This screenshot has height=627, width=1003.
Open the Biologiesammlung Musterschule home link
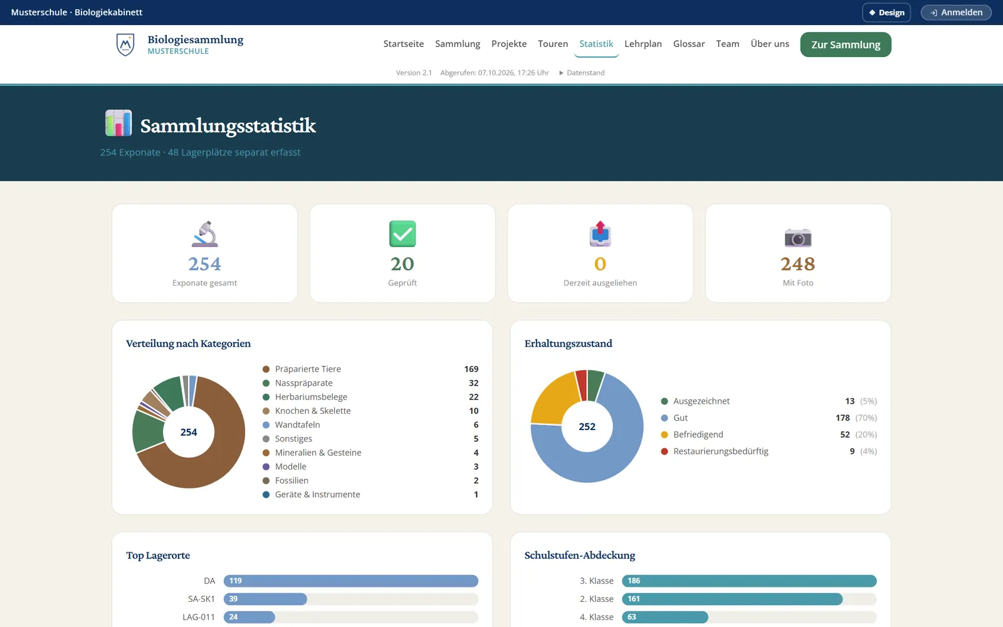pos(181,45)
